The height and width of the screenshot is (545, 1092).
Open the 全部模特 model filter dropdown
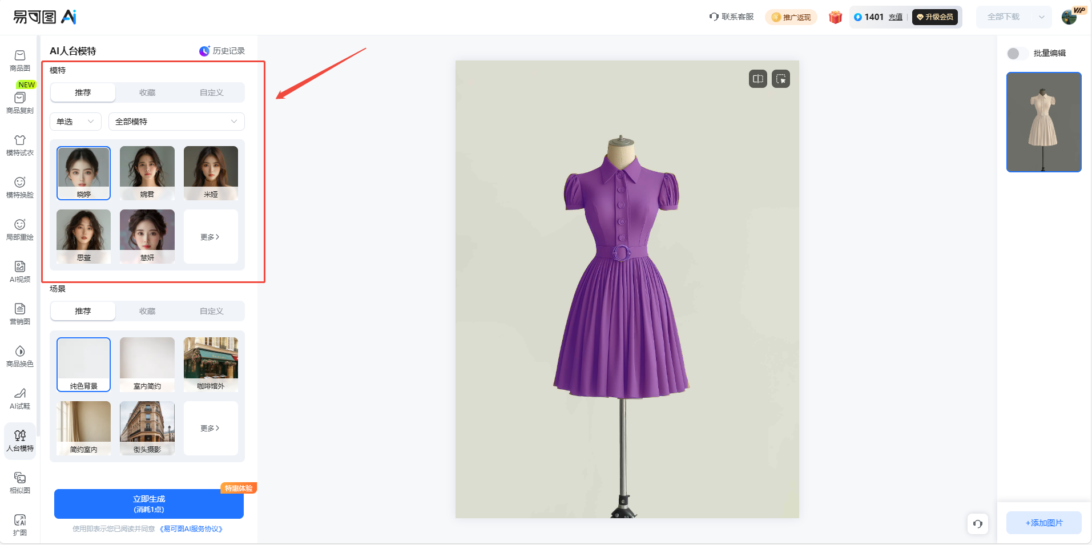[176, 122]
